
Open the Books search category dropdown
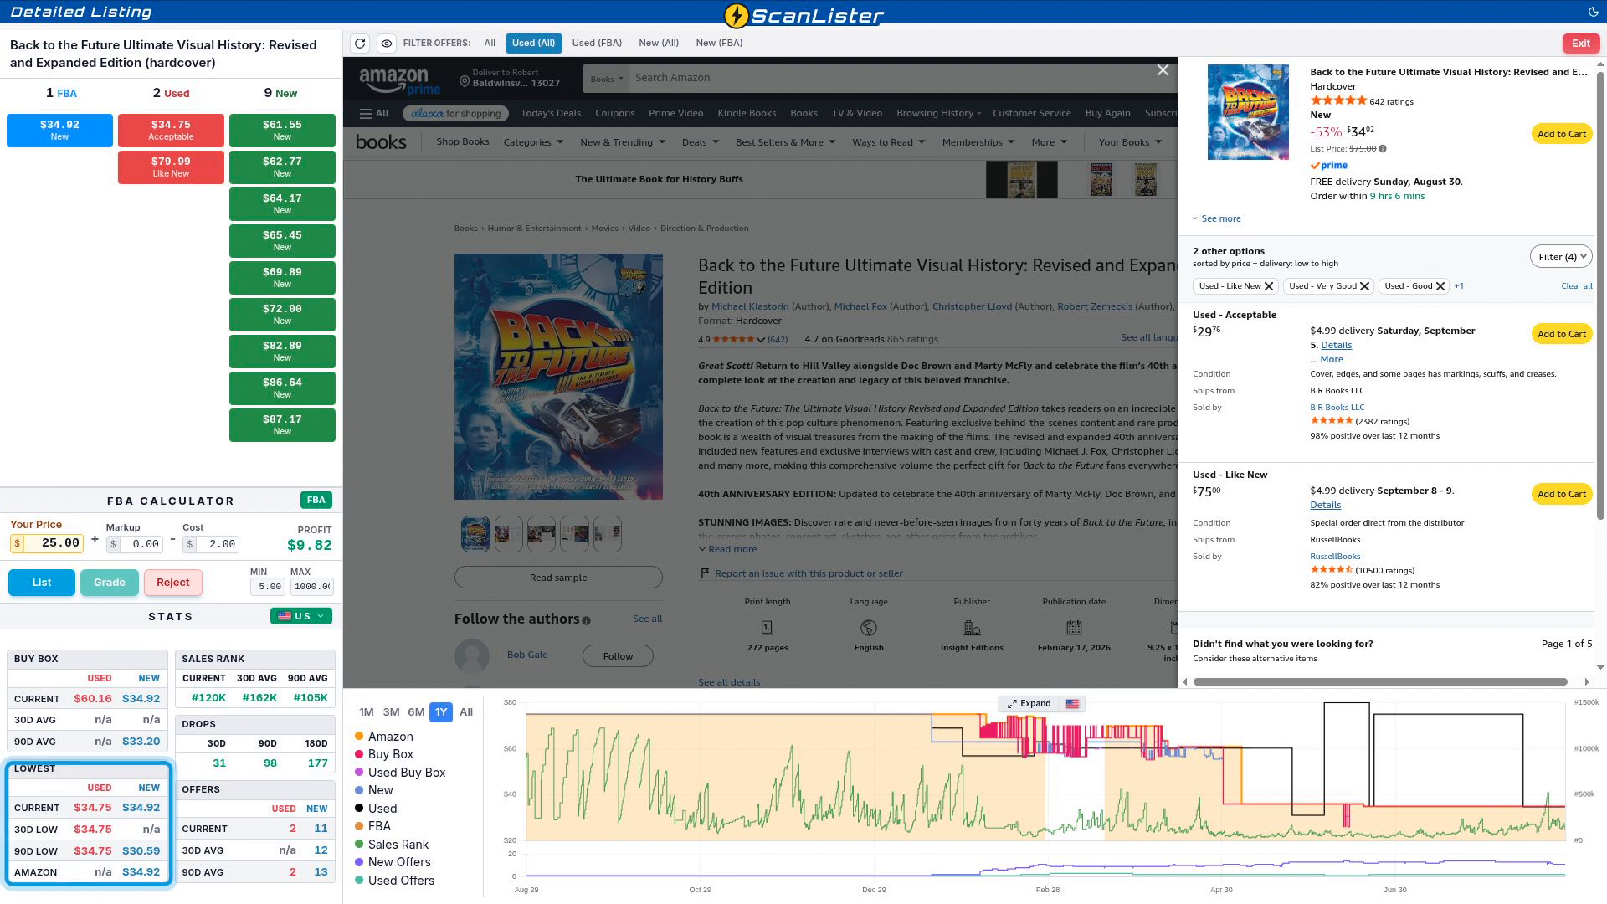(607, 79)
